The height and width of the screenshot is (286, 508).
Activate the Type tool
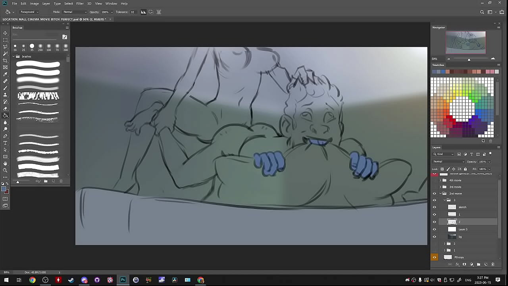pos(5,143)
